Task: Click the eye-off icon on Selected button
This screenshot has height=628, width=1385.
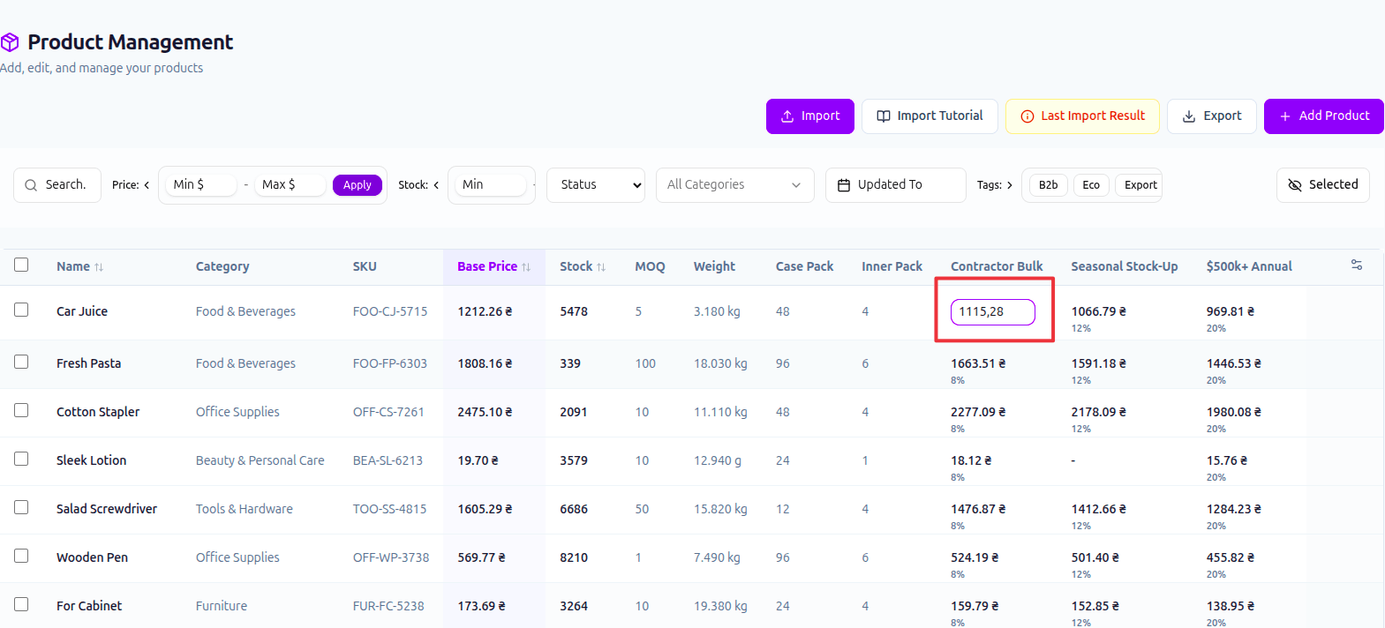Action: 1295,185
